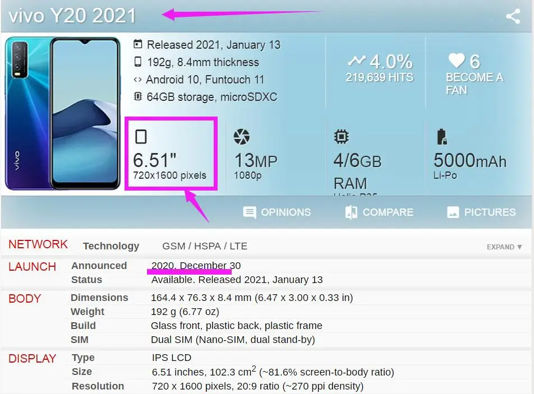This screenshot has height=394, width=534.
Task: Click the vivo Y20 phone image
Action: pos(63,113)
